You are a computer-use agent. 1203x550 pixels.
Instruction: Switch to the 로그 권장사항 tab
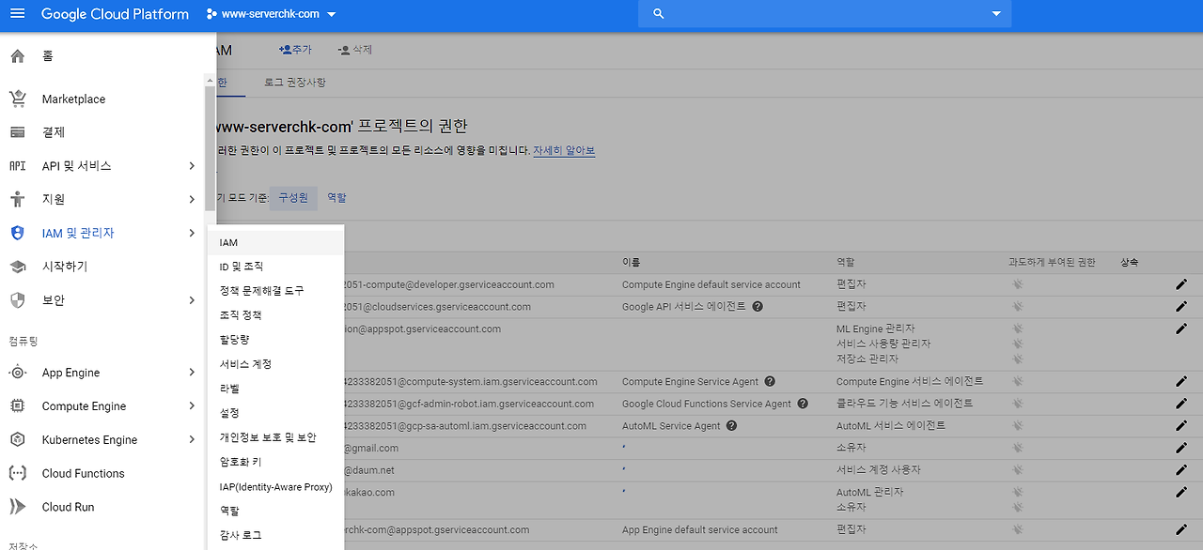tap(295, 83)
